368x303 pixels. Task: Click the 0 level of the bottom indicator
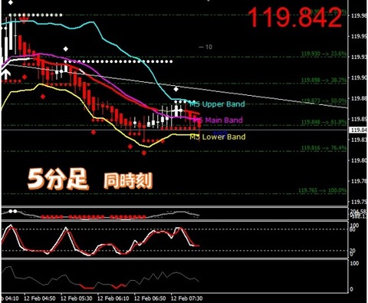351,289
